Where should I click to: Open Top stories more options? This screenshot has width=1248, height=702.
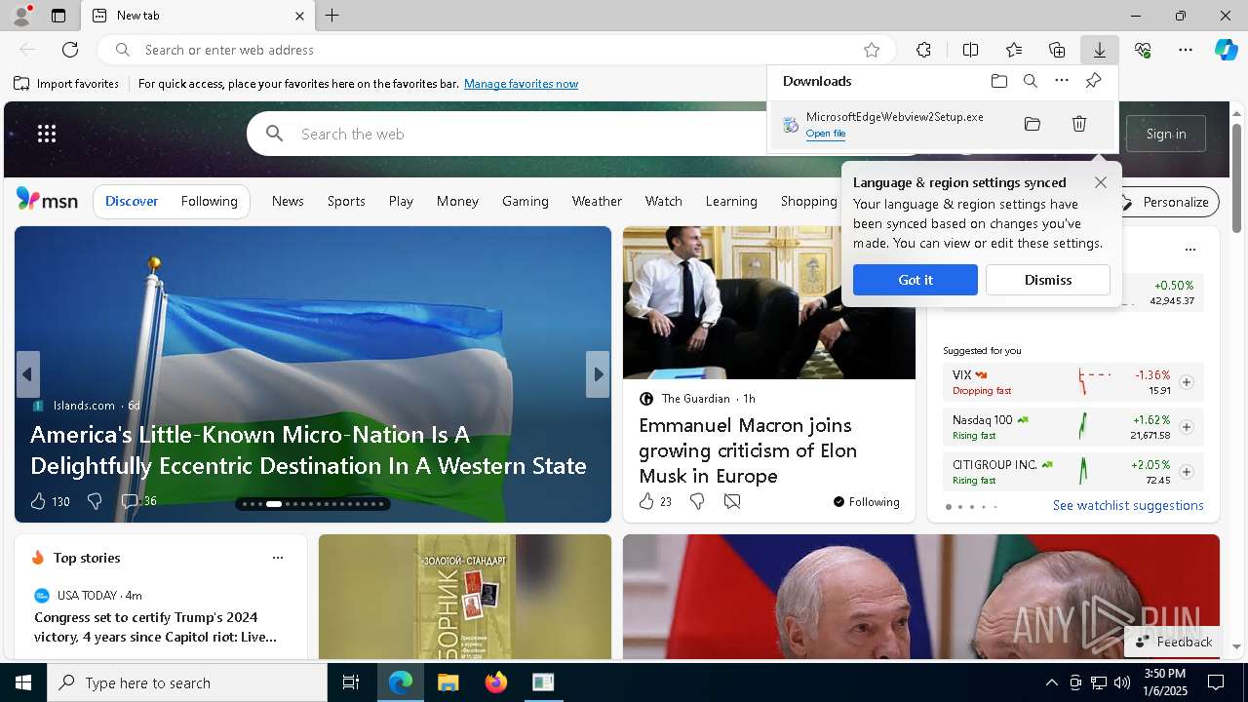(278, 558)
